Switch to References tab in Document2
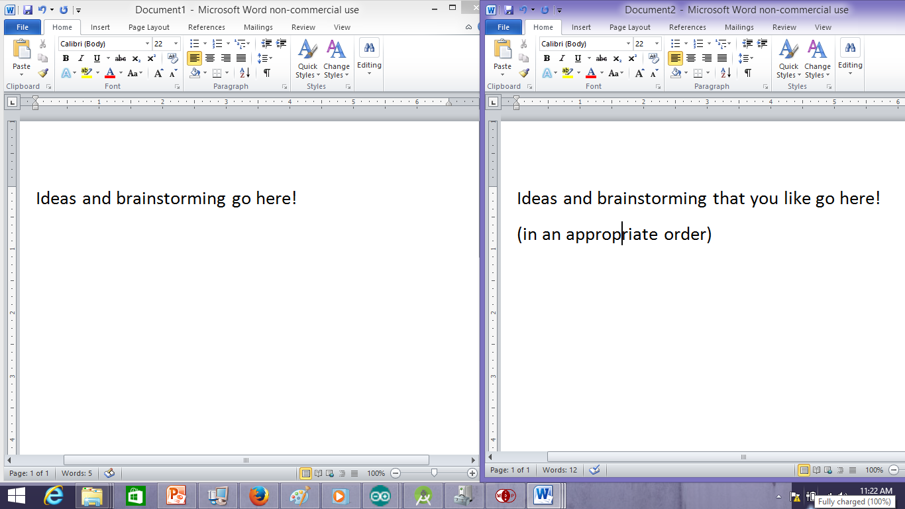Viewport: 905px width, 509px height. (x=688, y=27)
